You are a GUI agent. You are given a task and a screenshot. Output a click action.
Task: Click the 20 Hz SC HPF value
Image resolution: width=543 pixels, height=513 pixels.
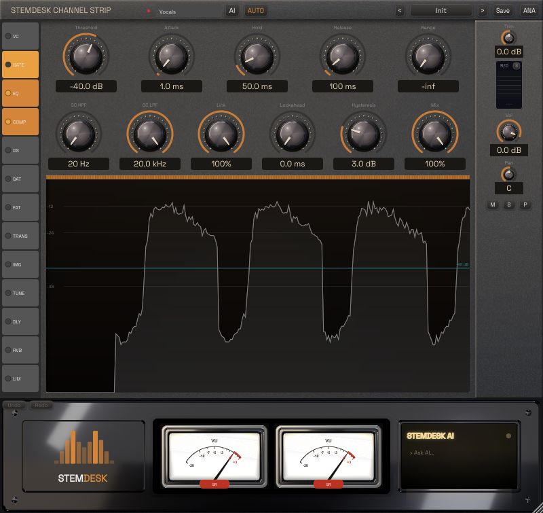click(x=79, y=164)
